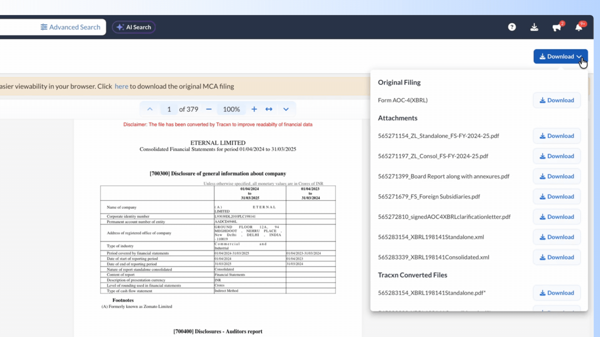Open Advanced Search filters

click(70, 27)
